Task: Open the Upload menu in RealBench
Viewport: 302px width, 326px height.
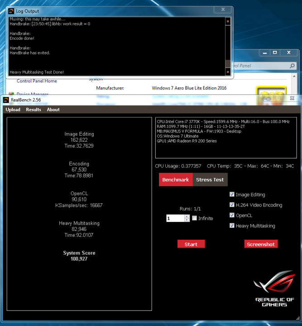Action: [x=13, y=110]
